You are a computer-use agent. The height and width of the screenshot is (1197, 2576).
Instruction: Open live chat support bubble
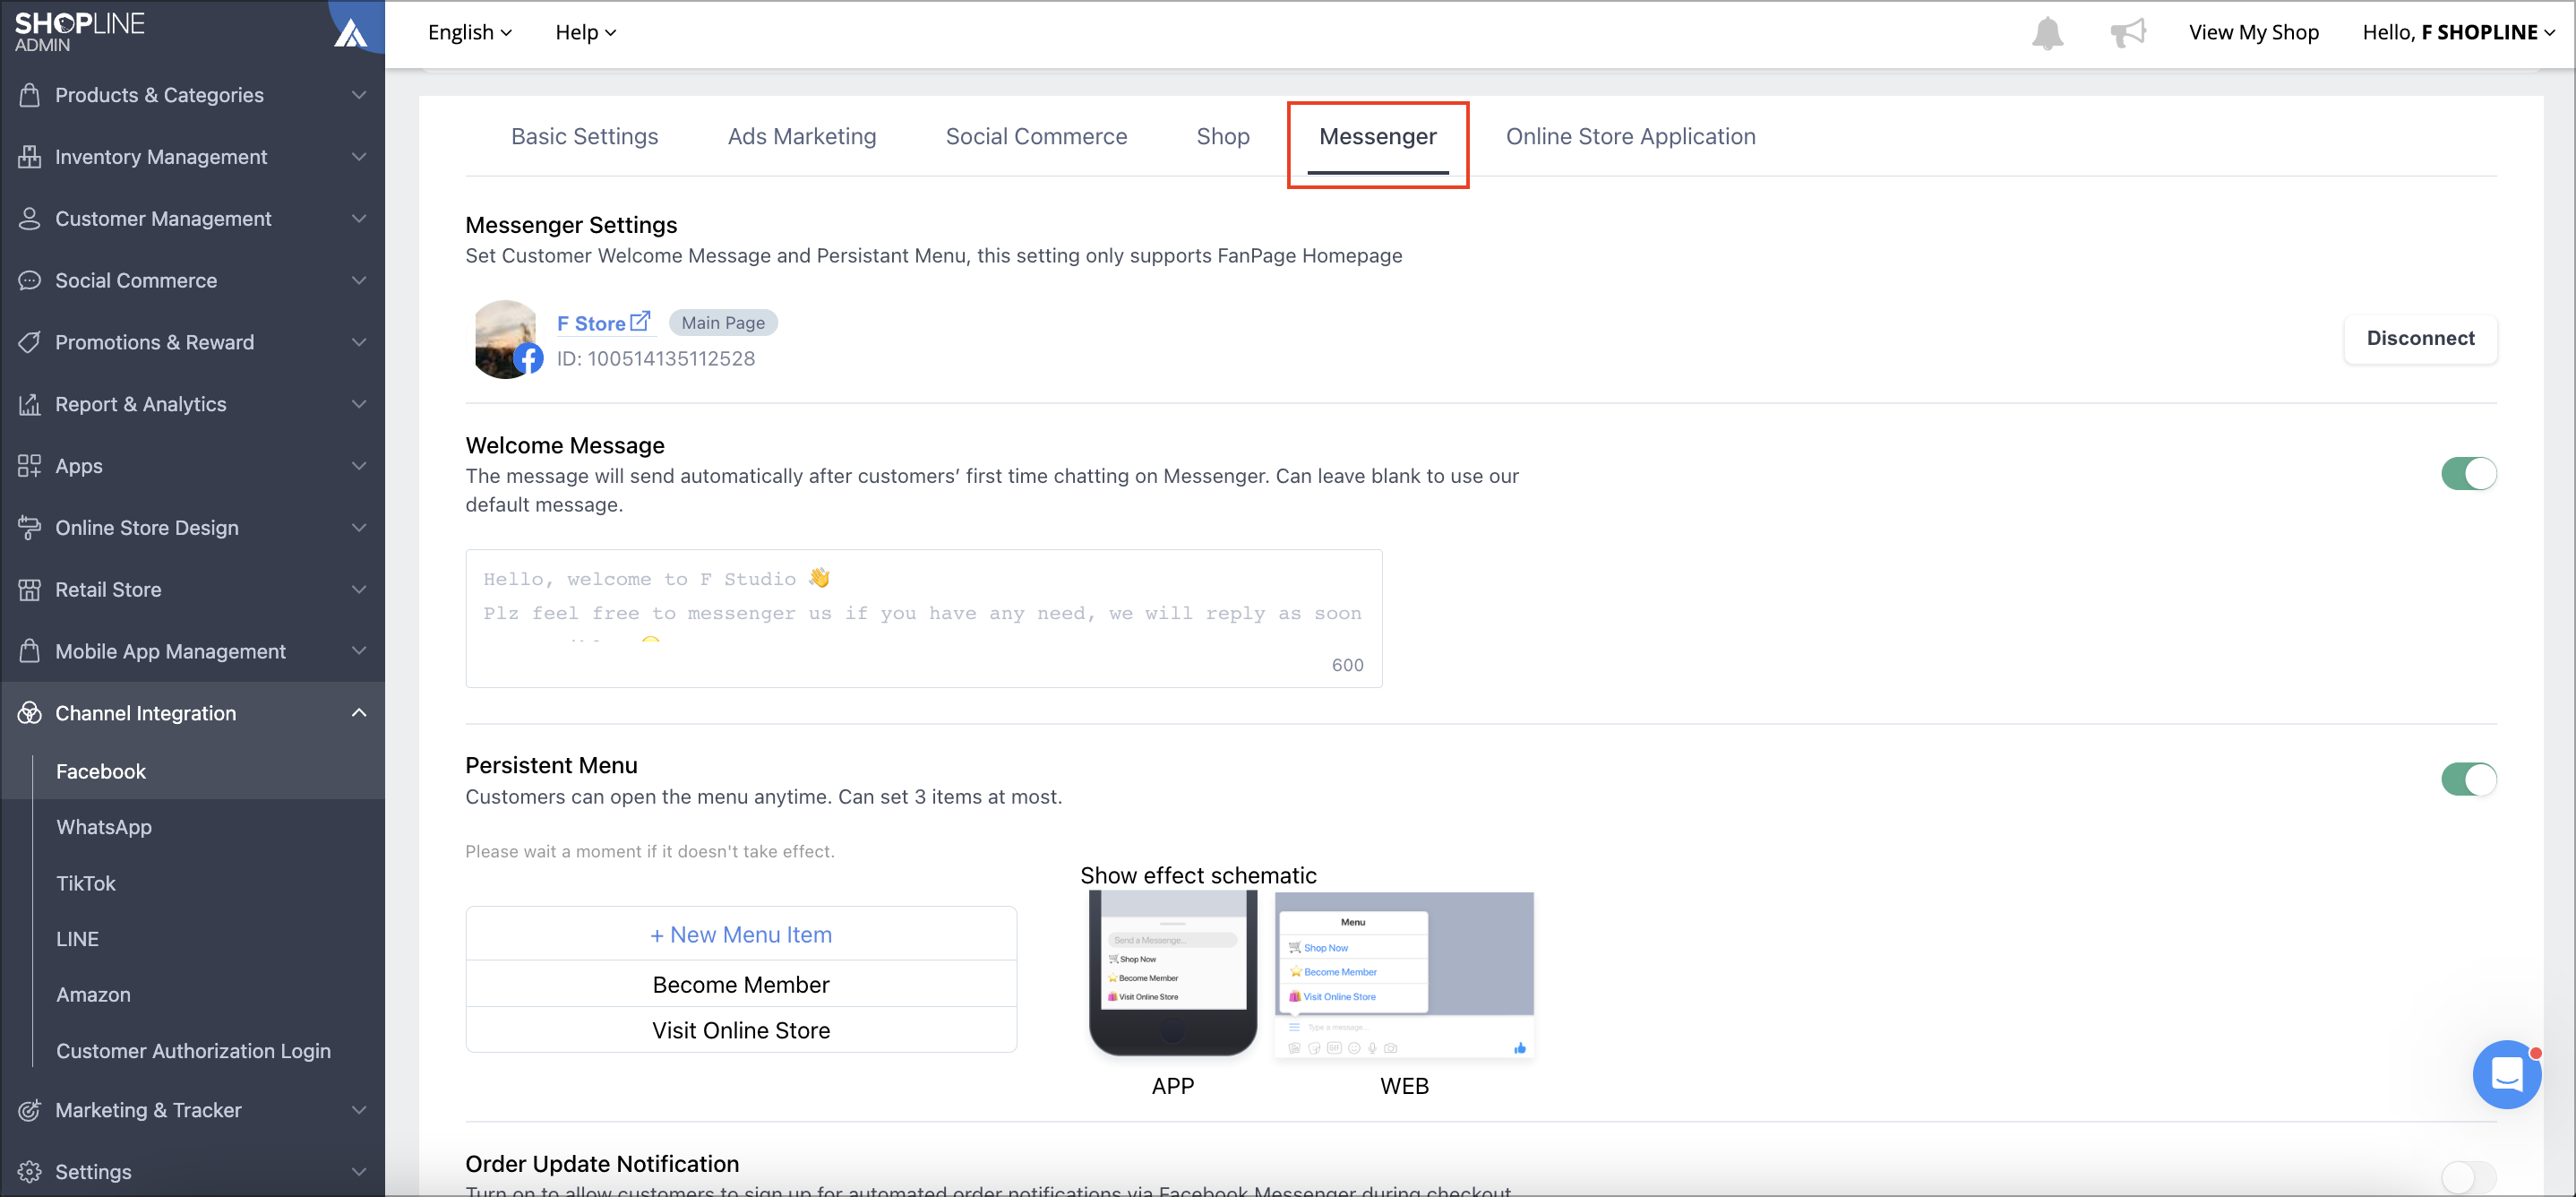tap(2506, 1075)
